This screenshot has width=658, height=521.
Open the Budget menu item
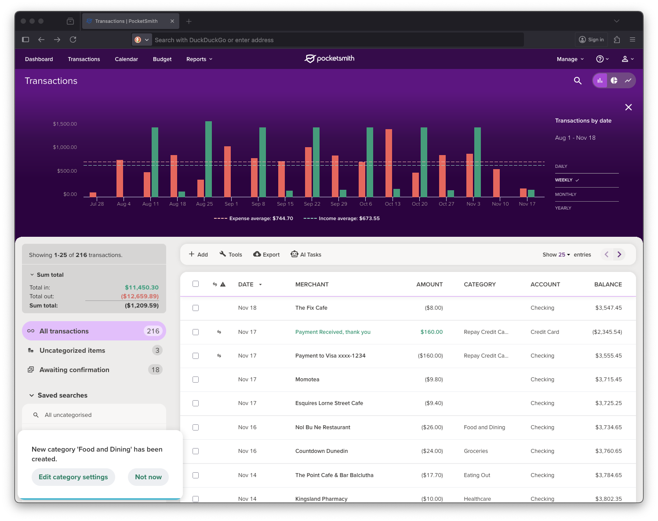(162, 59)
